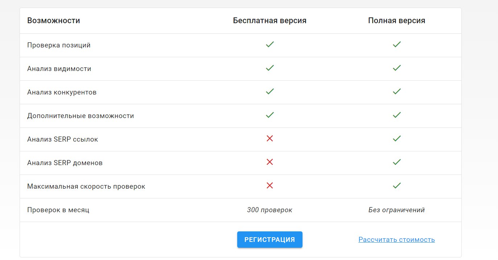Select the Анализ SERP ссылок label

(62, 139)
